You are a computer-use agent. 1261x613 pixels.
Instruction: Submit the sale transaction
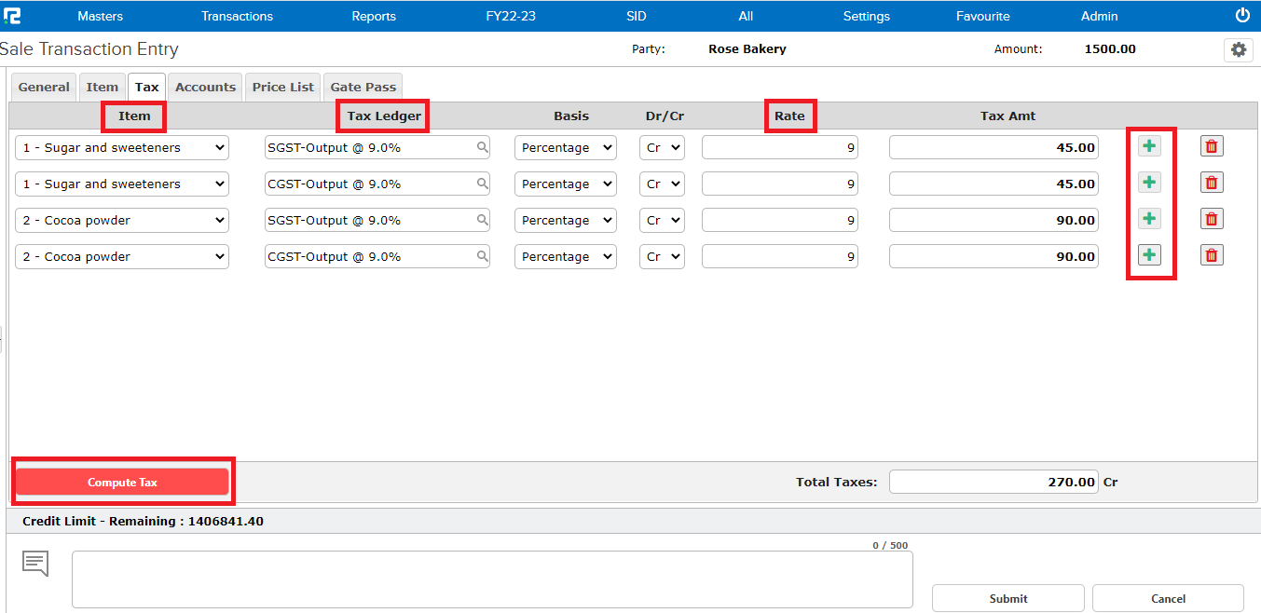click(1007, 598)
